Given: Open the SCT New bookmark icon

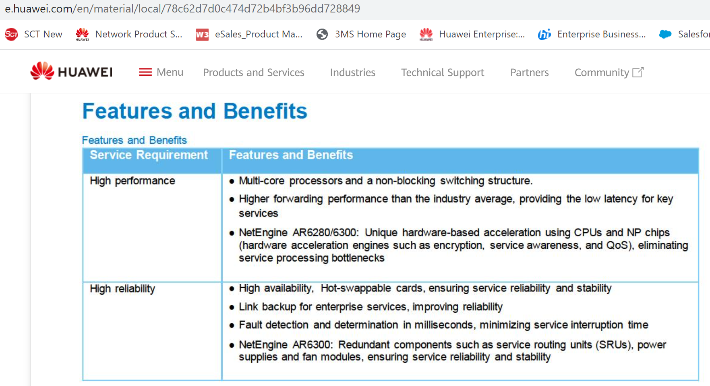Looking at the screenshot, I should point(11,34).
